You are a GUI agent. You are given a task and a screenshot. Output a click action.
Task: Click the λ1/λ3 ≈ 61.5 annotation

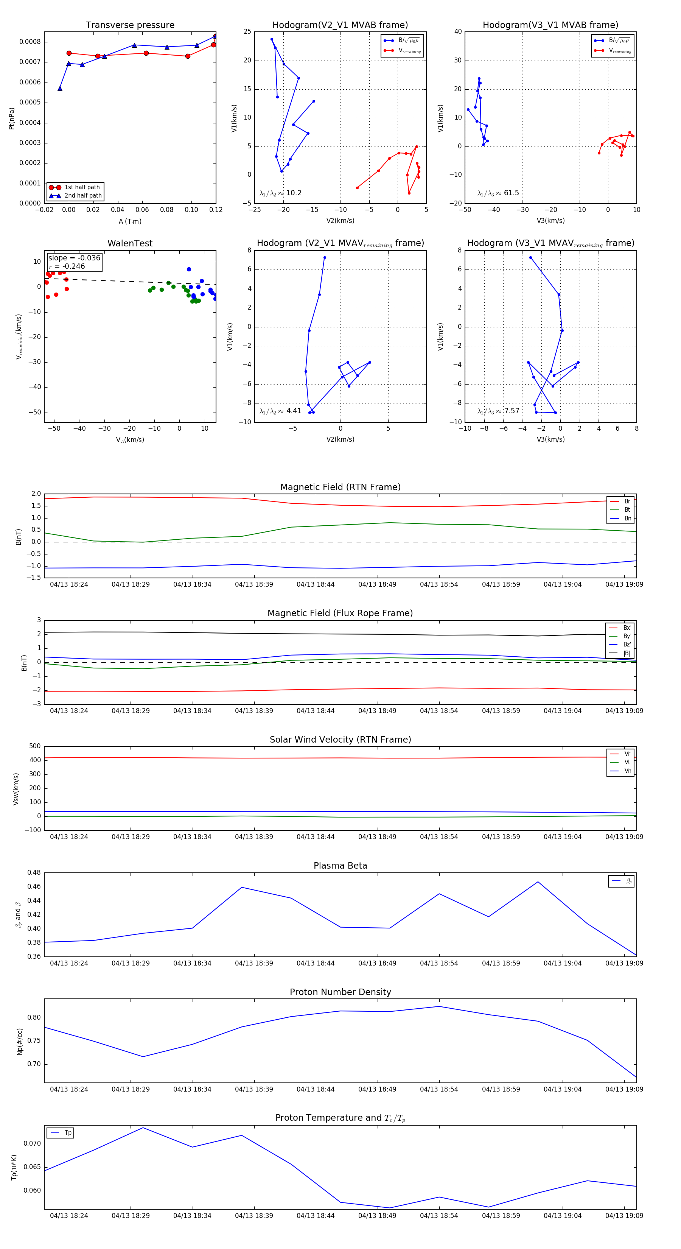click(x=498, y=193)
